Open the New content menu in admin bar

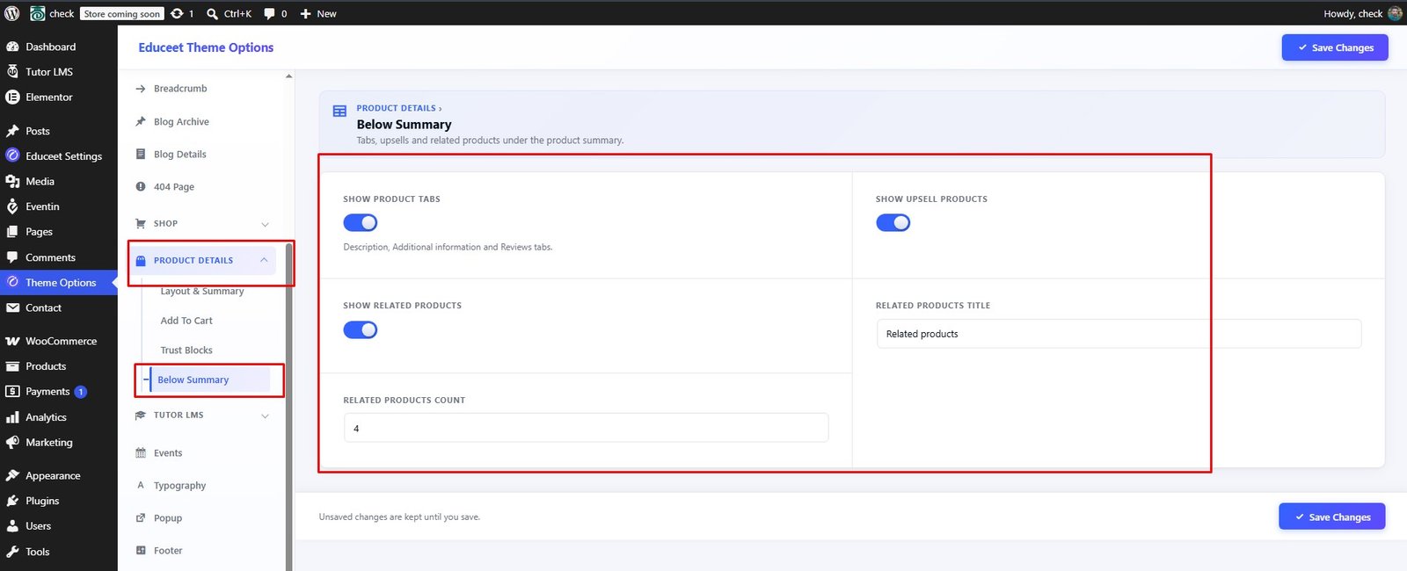(x=318, y=13)
